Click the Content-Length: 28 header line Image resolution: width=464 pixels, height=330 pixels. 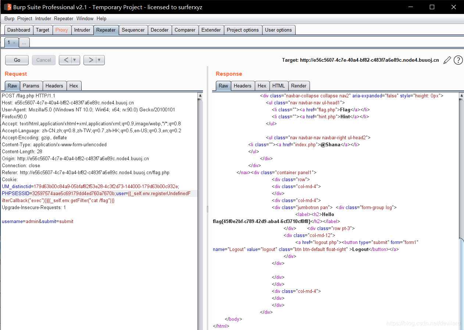tap(22, 151)
